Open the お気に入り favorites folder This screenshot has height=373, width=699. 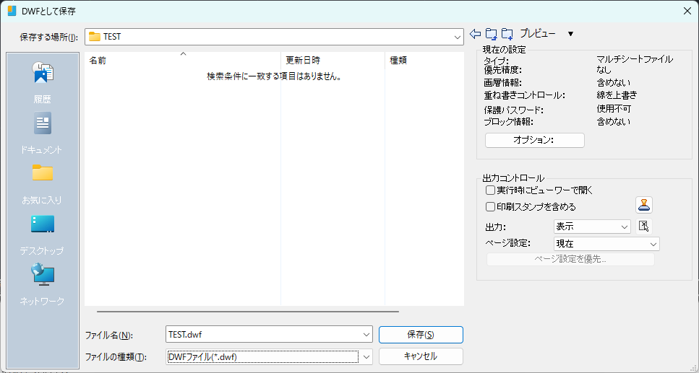point(43,183)
